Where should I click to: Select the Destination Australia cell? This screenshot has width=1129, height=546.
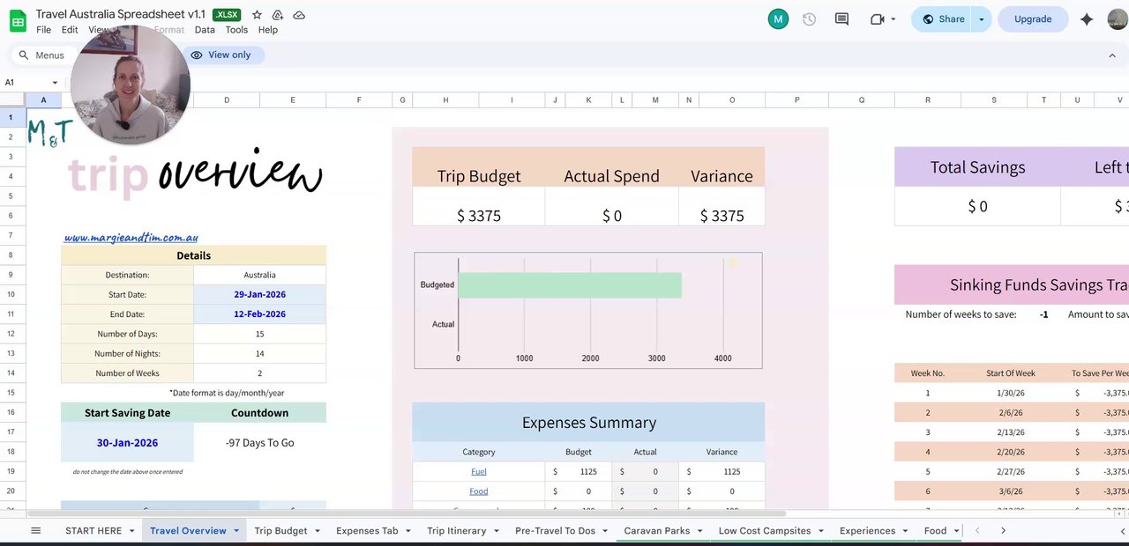pos(259,275)
